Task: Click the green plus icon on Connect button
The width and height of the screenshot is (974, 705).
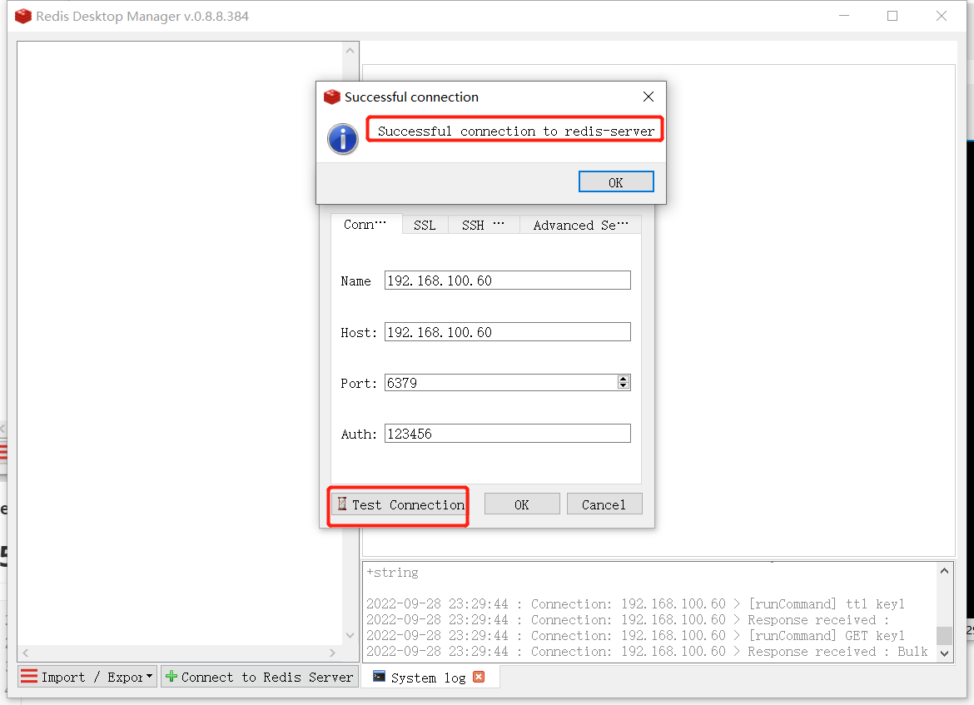Action: [x=171, y=677]
